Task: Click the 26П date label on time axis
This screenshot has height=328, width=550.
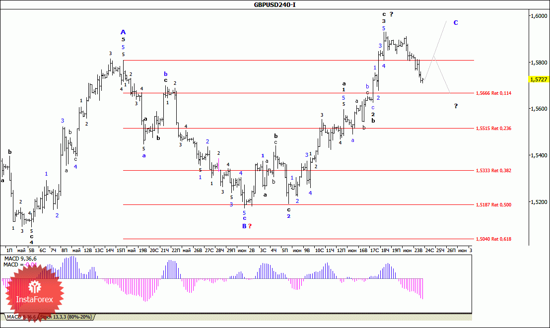Action: coord(451,251)
